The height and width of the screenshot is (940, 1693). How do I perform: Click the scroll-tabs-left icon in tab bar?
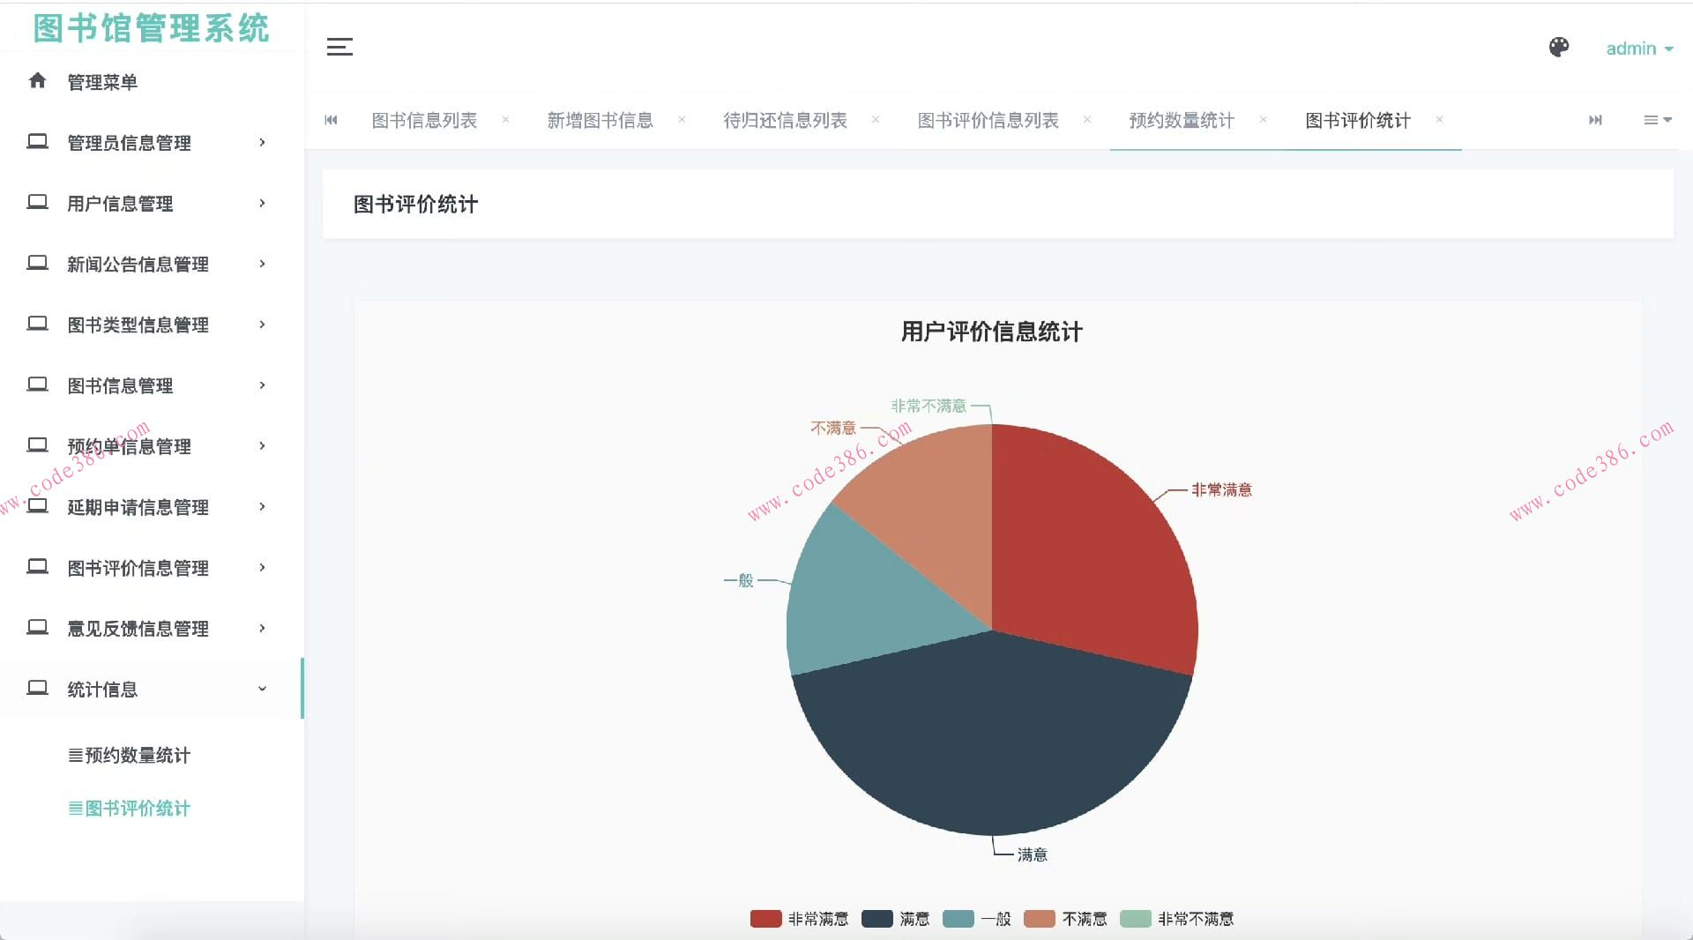tap(331, 120)
